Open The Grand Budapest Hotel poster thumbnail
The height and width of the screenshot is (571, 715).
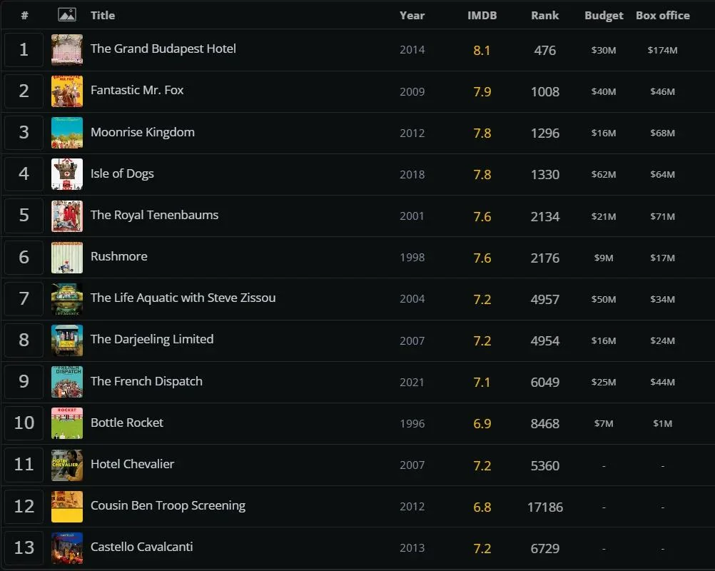pyautogui.click(x=66, y=49)
